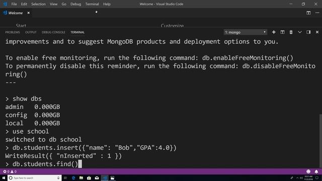The width and height of the screenshot is (322, 181).
Task: Open the Go menu
Action: tap(64, 4)
